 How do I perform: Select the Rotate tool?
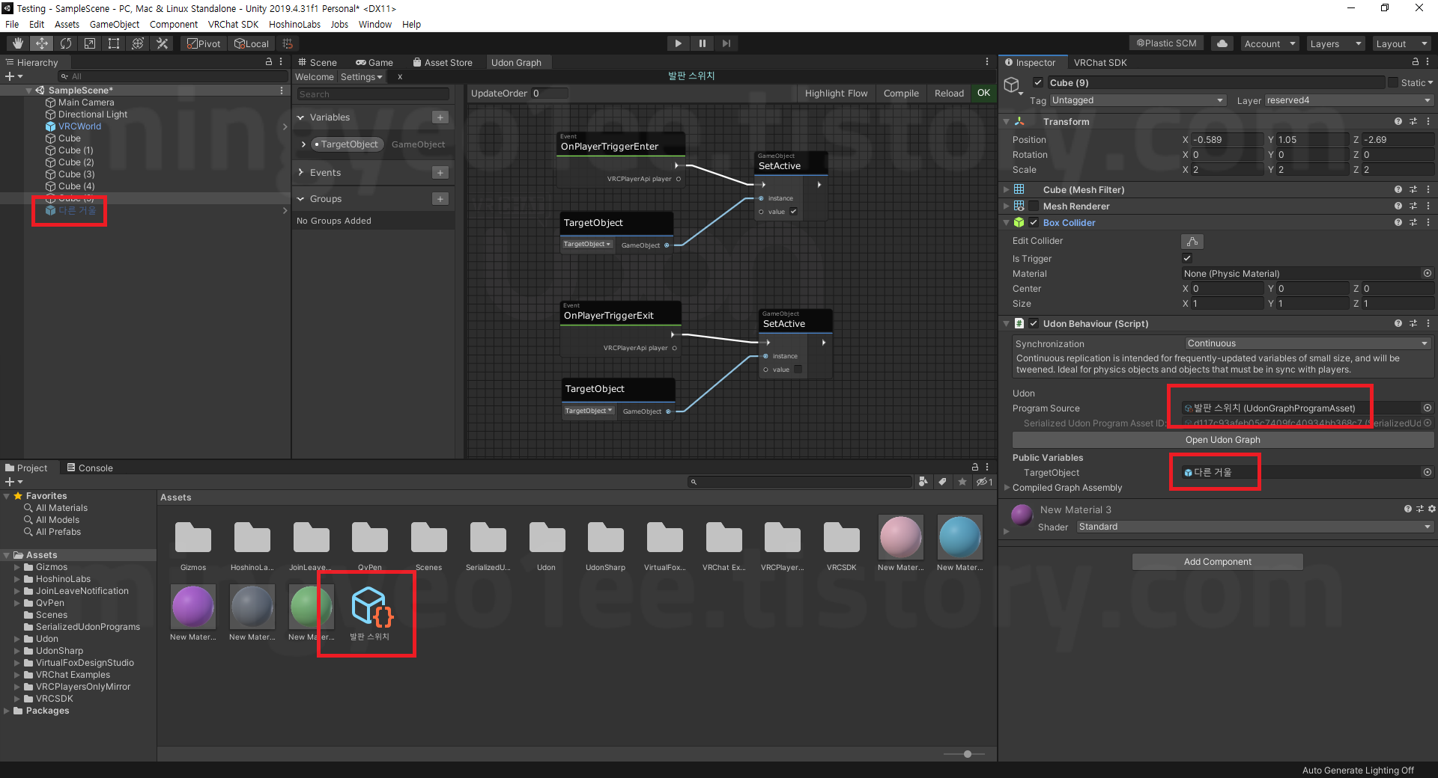[66, 43]
